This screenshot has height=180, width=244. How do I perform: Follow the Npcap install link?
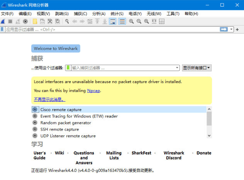[93, 91]
